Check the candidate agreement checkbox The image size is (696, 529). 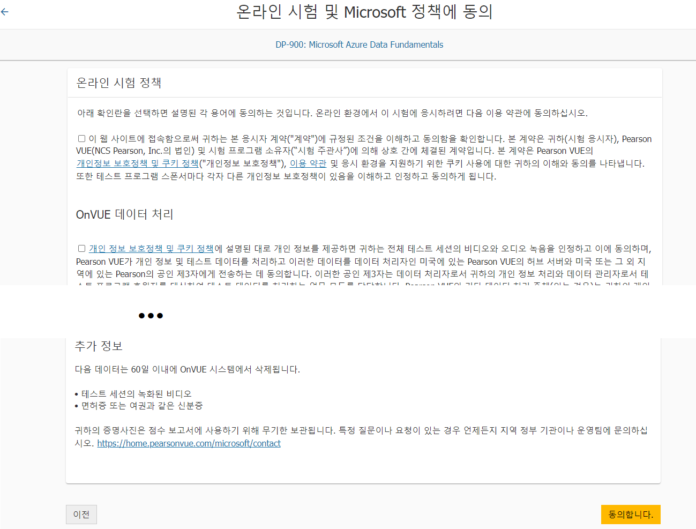(x=81, y=139)
